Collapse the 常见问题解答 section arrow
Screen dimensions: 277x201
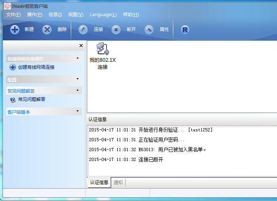[x=77, y=90]
